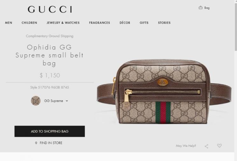The height and width of the screenshot is (161, 237).
Task: Click the Ophidia belt bag product image
Action: 164,92
